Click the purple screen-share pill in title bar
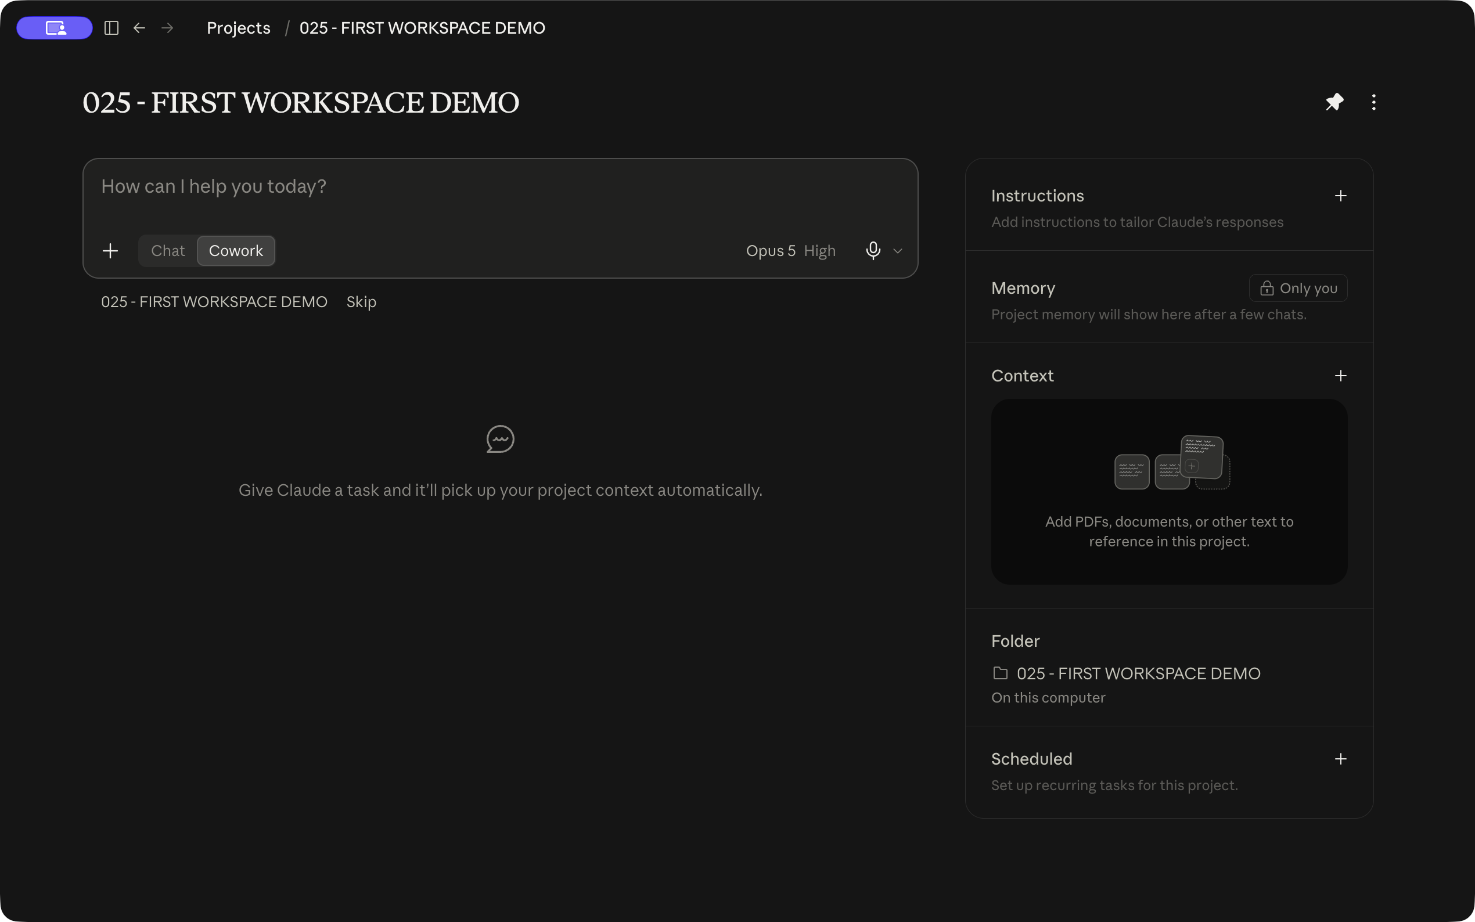Screen dimensions: 1475x922 point(55,28)
